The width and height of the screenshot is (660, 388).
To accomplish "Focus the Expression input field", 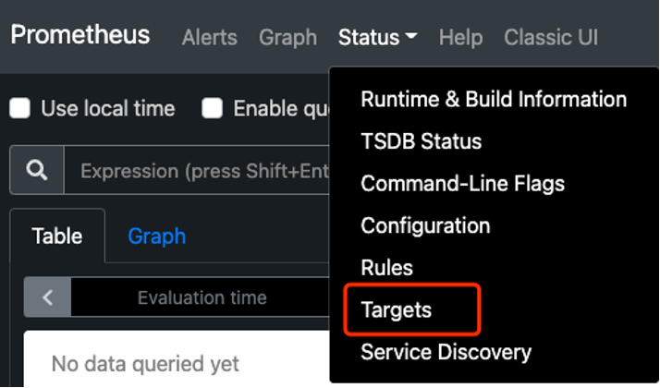I will click(x=199, y=171).
